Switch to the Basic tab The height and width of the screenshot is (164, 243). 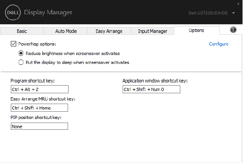pos(22,31)
